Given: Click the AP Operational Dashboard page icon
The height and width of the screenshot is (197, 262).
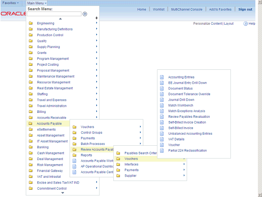Looking at the screenshot, I should 74,167.
